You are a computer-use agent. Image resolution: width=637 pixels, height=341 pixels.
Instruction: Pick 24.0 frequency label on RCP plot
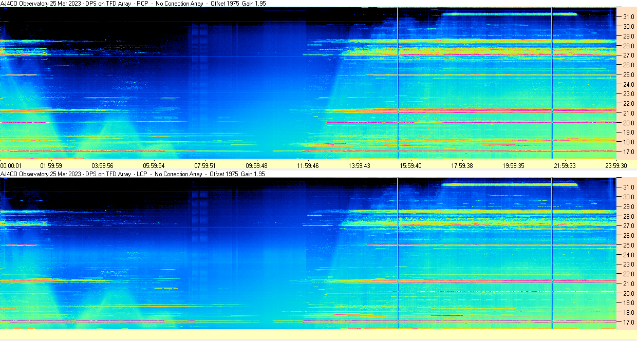coord(629,84)
